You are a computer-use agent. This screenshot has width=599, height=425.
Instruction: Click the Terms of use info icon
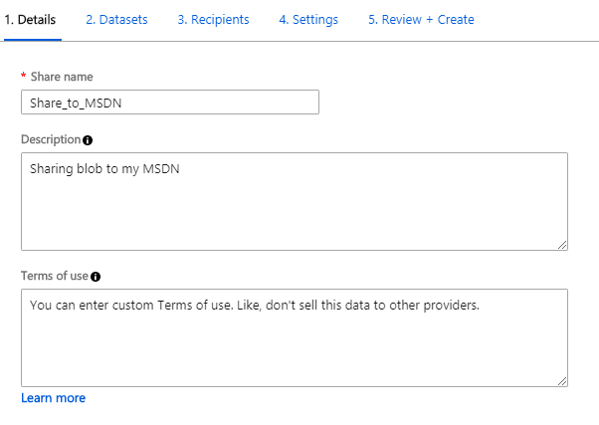tap(96, 277)
